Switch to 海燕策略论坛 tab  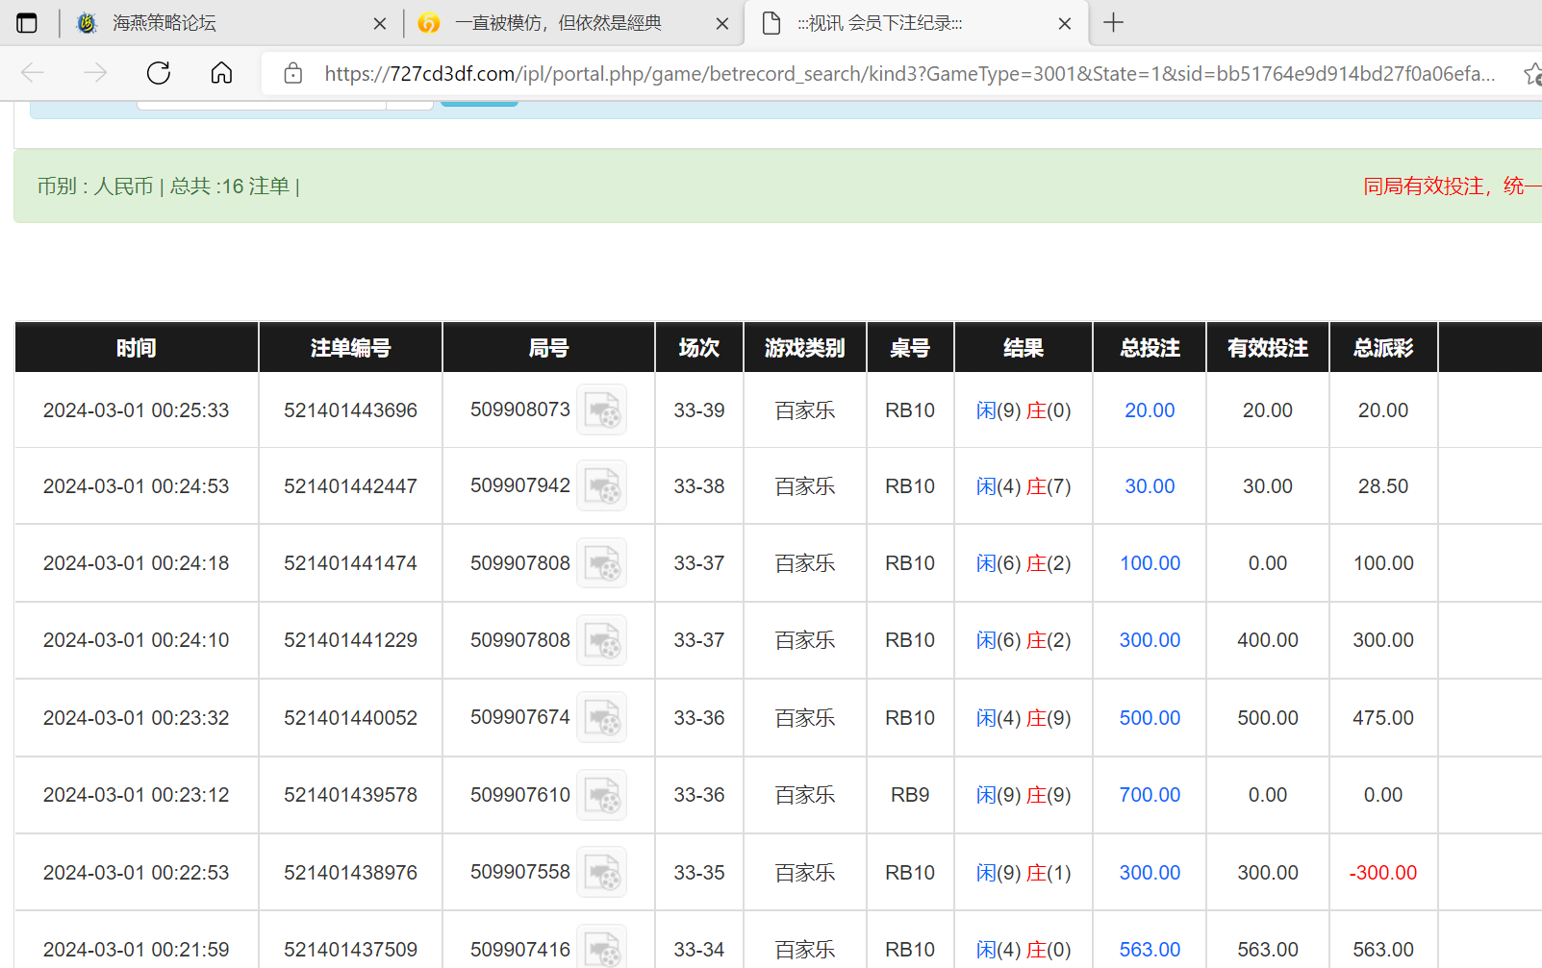[231, 23]
